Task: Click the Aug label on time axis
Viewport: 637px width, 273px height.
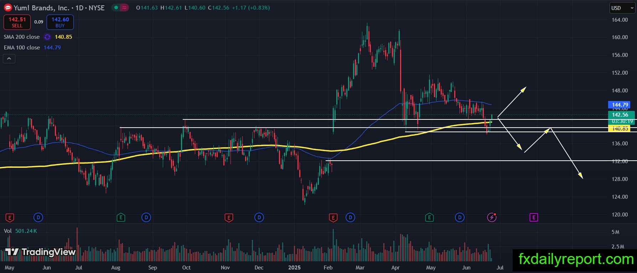Action: (116, 268)
